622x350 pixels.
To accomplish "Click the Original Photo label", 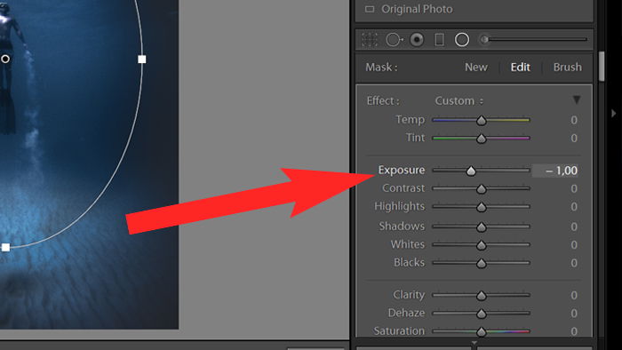I will pyautogui.click(x=417, y=9).
